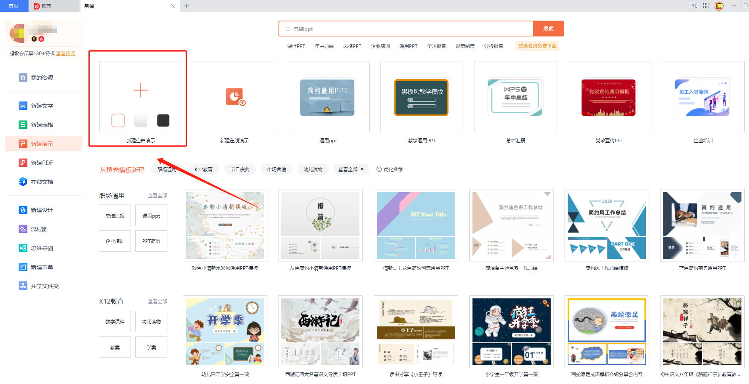Click the 新建设计 icon
Viewport: 749px width, 384px height.
click(23, 210)
